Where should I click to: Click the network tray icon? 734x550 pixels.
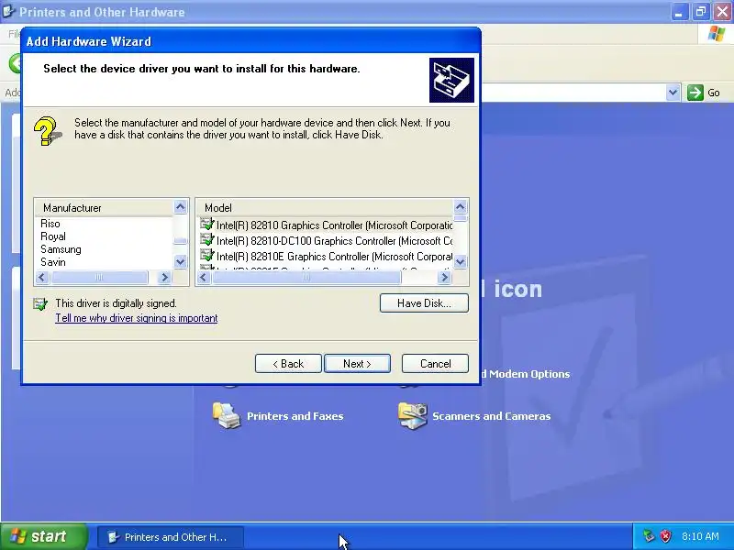click(x=649, y=536)
